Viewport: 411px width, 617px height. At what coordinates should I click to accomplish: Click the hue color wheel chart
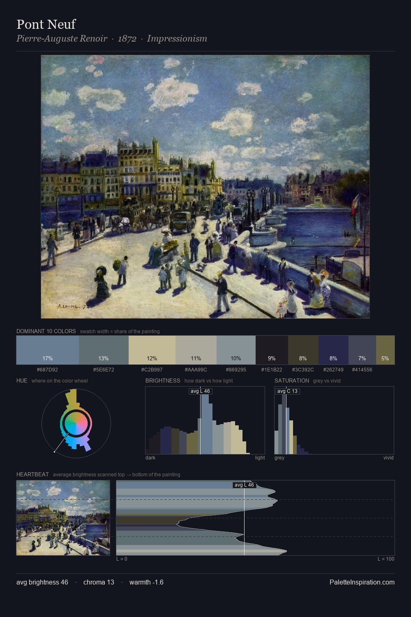pos(76,423)
